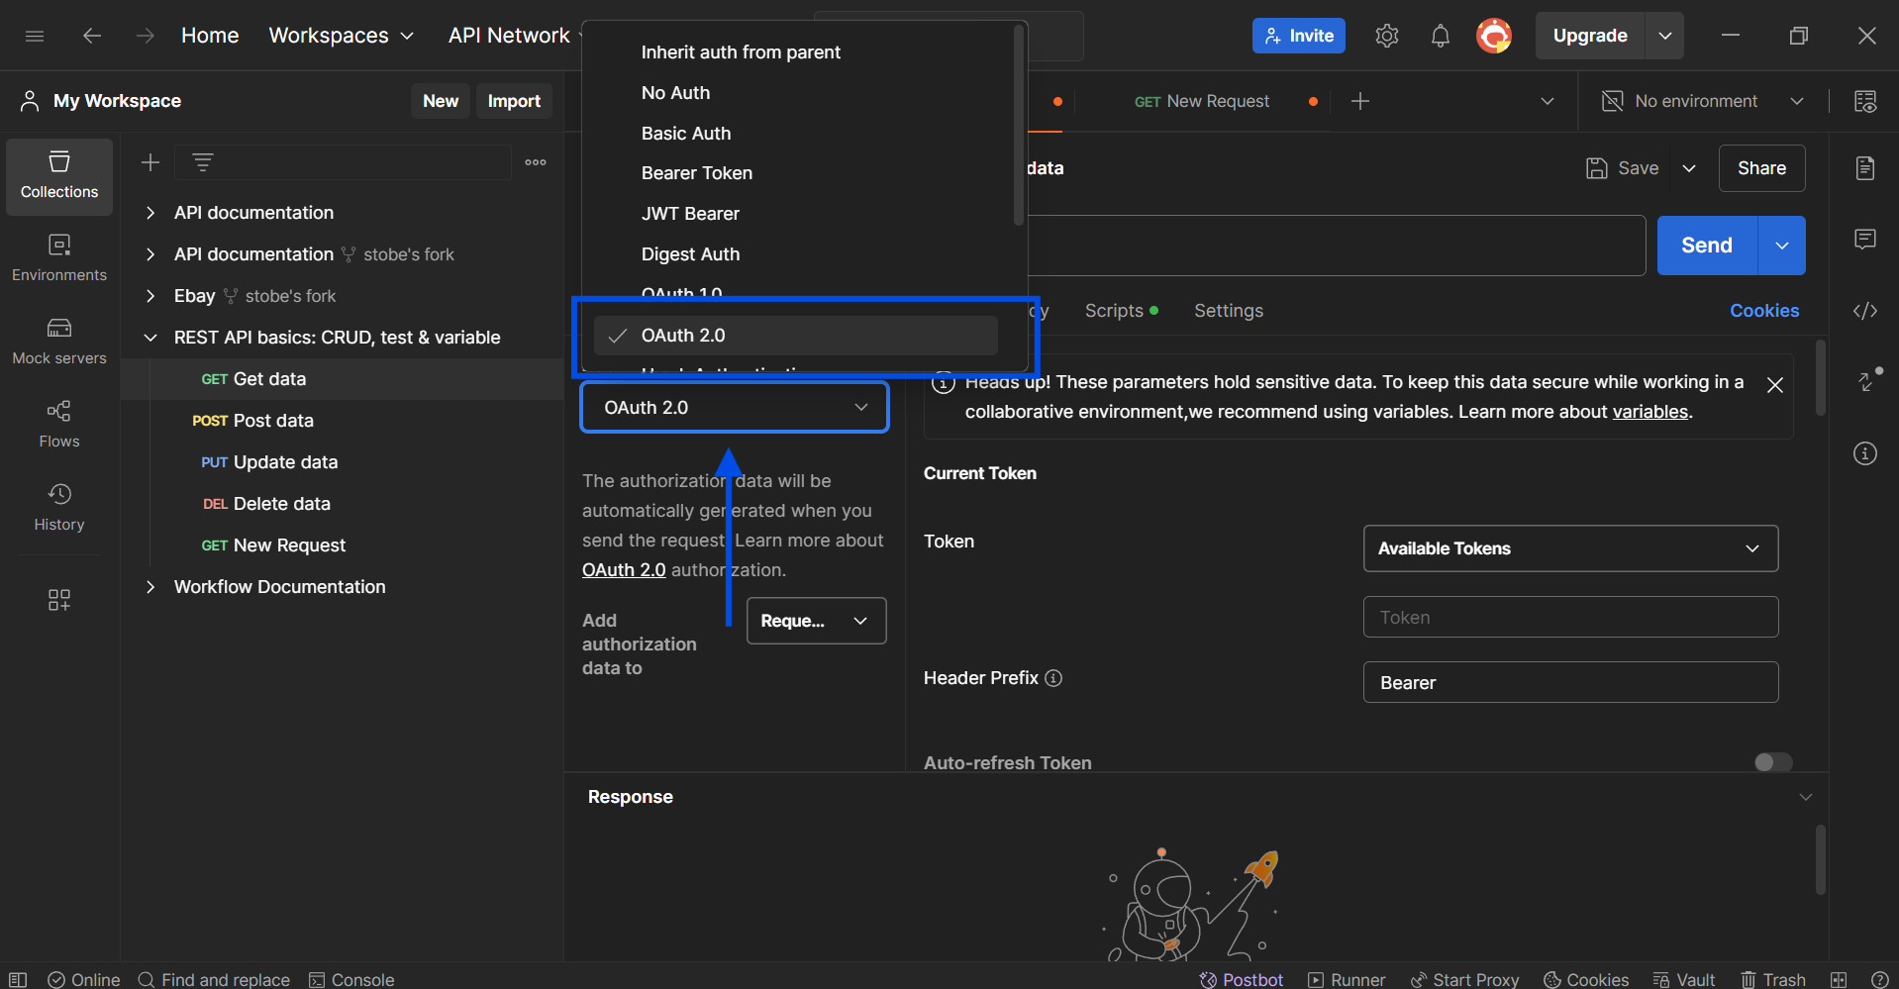Expand the Ebay forked collection
The height and width of the screenshot is (989, 1899).
click(x=150, y=296)
